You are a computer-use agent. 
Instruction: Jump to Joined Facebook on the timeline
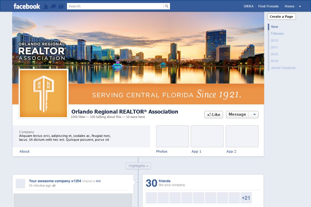pyautogui.click(x=283, y=68)
